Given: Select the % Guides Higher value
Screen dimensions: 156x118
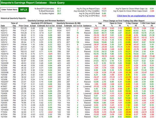Looking at the screenshot, I should pos(59,14).
